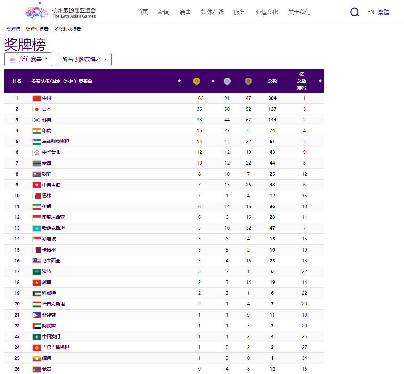404x374 pixels.
Task: Click the Hangzhou Asian Games logo
Action: (36, 10)
